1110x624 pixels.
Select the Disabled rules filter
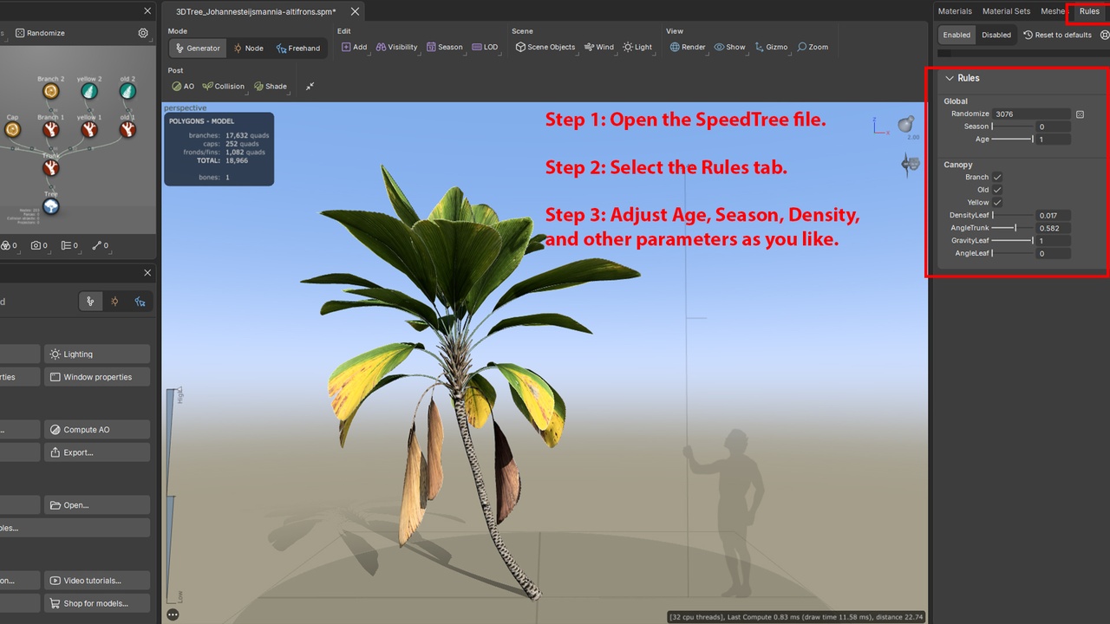996,35
